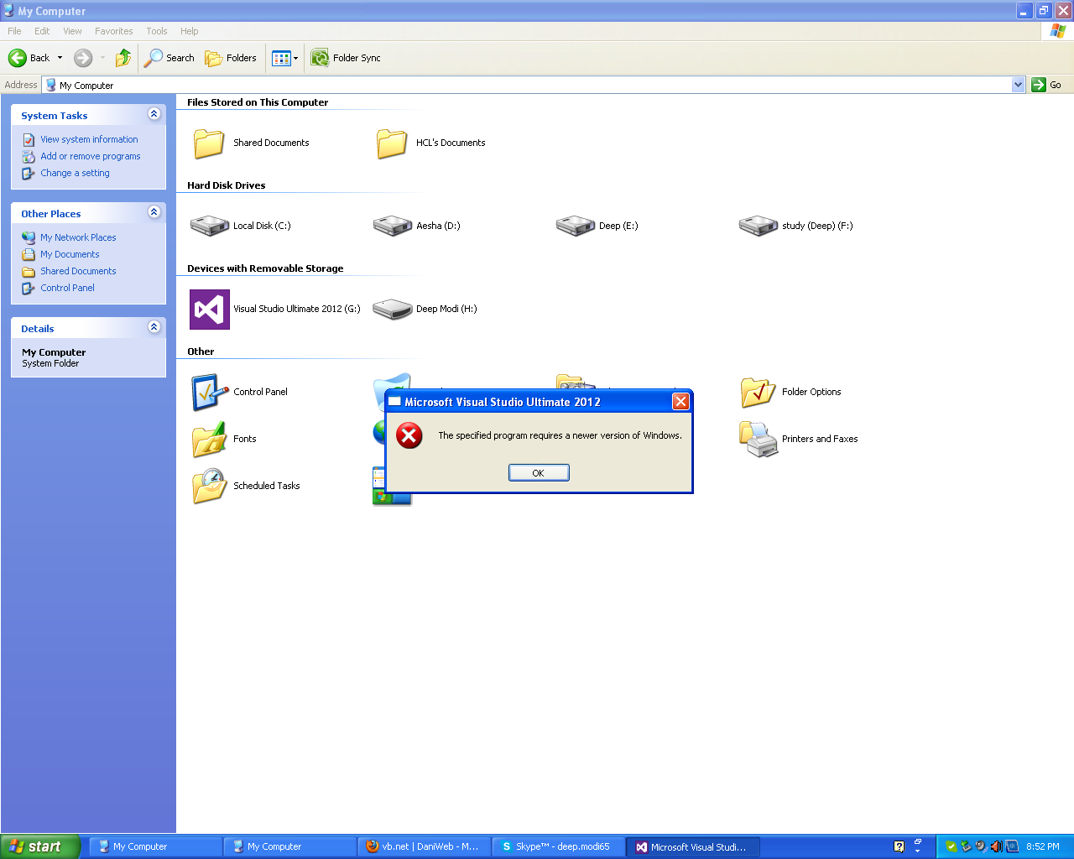1074x859 pixels.
Task: Collapse the Details panel
Action: (154, 327)
